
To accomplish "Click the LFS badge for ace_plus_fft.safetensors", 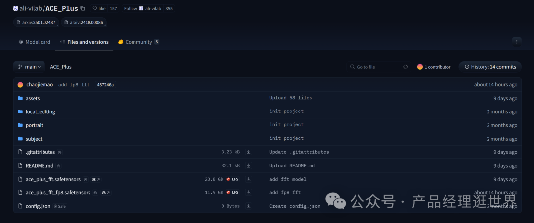I will click(232, 179).
